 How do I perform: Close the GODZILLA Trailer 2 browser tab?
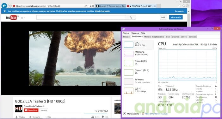[x=155, y=6]
